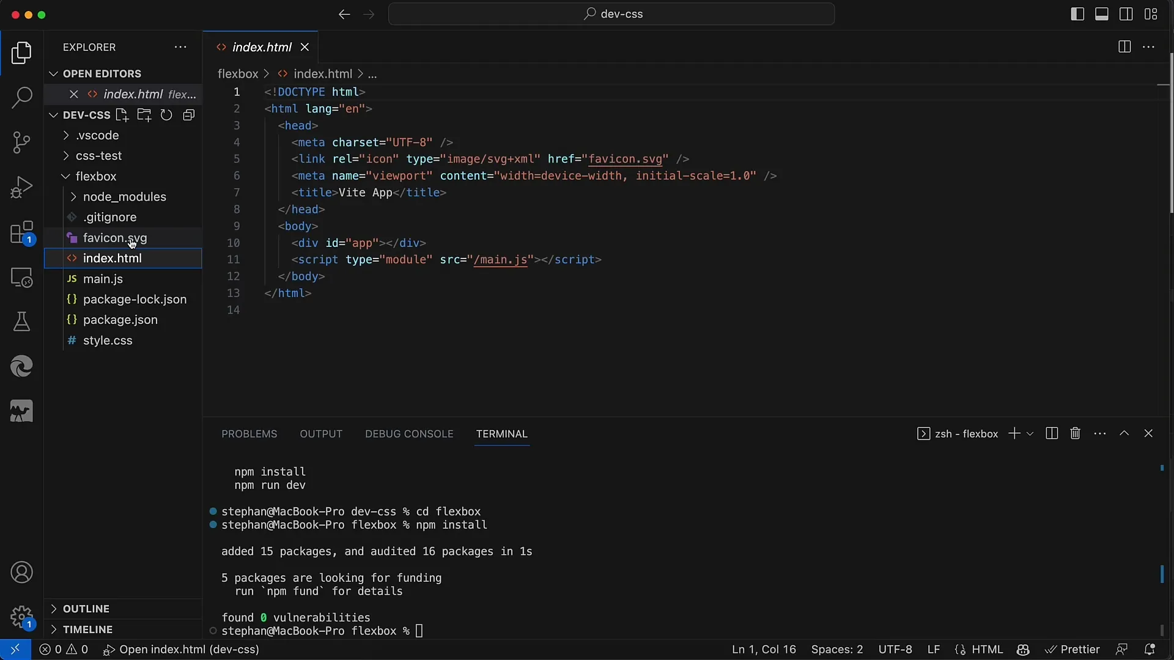Toggle secondary side bar visibility
The height and width of the screenshot is (660, 1174).
pos(1126,14)
